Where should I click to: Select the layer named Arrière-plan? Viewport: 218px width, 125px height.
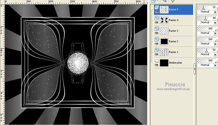pos(175,63)
